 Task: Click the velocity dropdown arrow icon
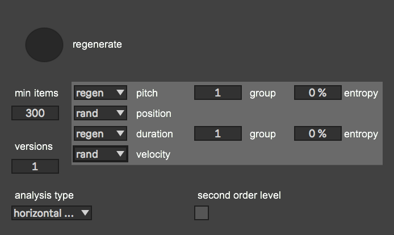pos(120,154)
